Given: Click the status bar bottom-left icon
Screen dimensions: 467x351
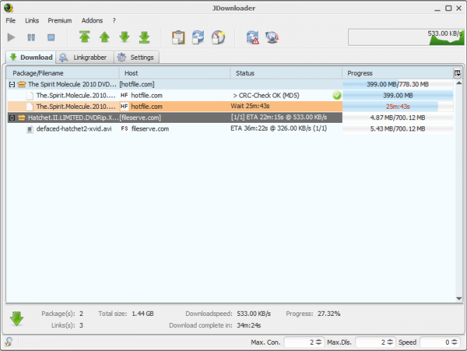Looking at the screenshot, I should (x=8, y=342).
